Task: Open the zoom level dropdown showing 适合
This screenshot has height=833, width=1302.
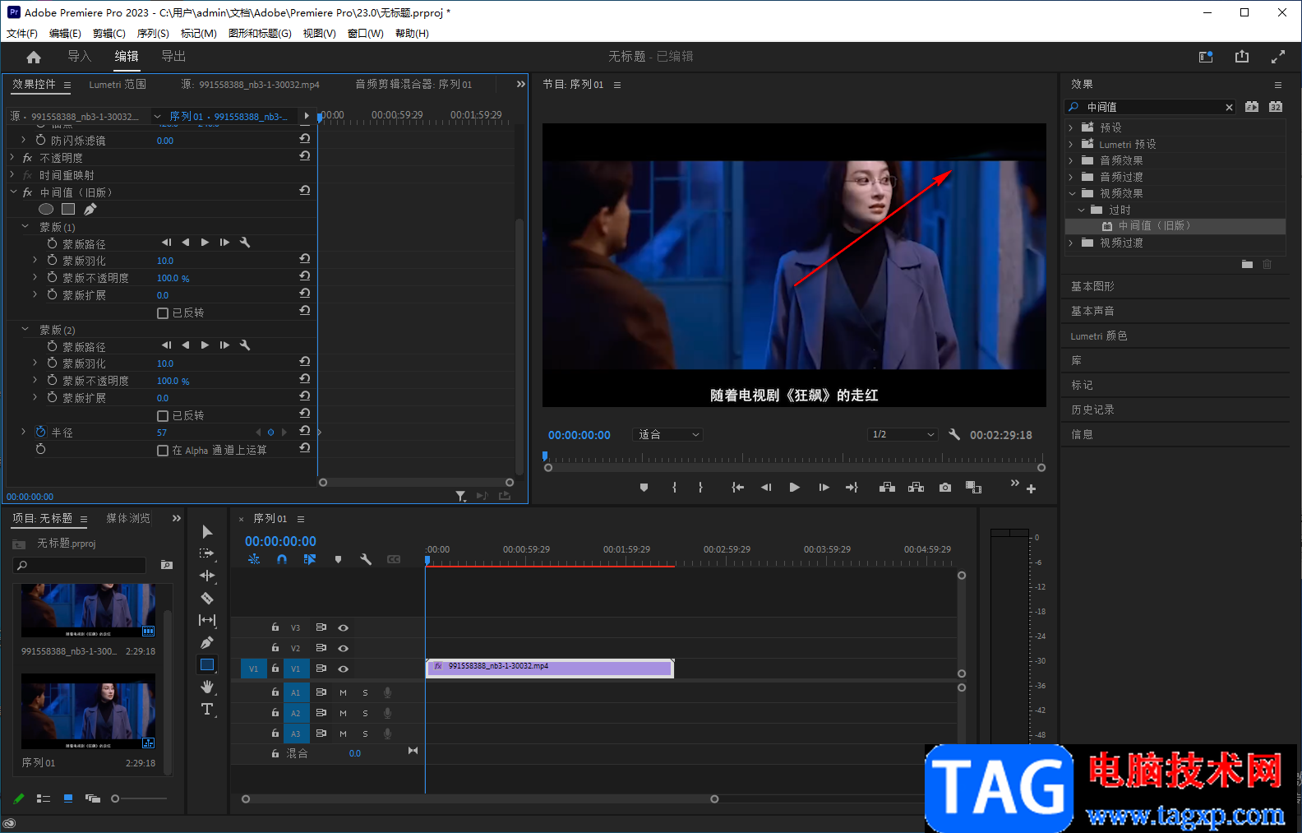Action: click(668, 434)
